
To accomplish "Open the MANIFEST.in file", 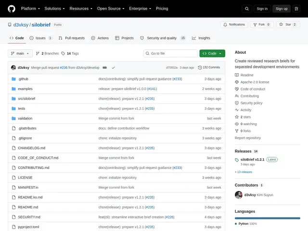I will click(x=28, y=187).
